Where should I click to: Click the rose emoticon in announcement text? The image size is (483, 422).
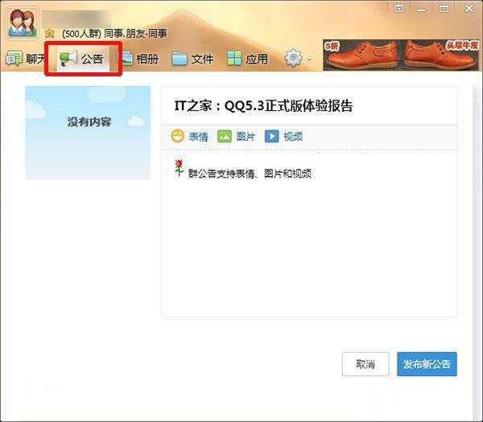pos(179,168)
